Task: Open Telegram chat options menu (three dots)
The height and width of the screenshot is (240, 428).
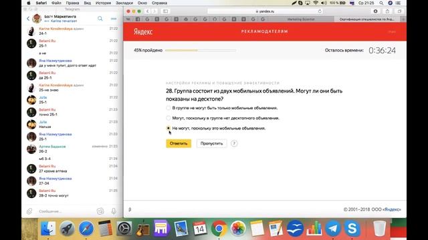Action: point(114,19)
